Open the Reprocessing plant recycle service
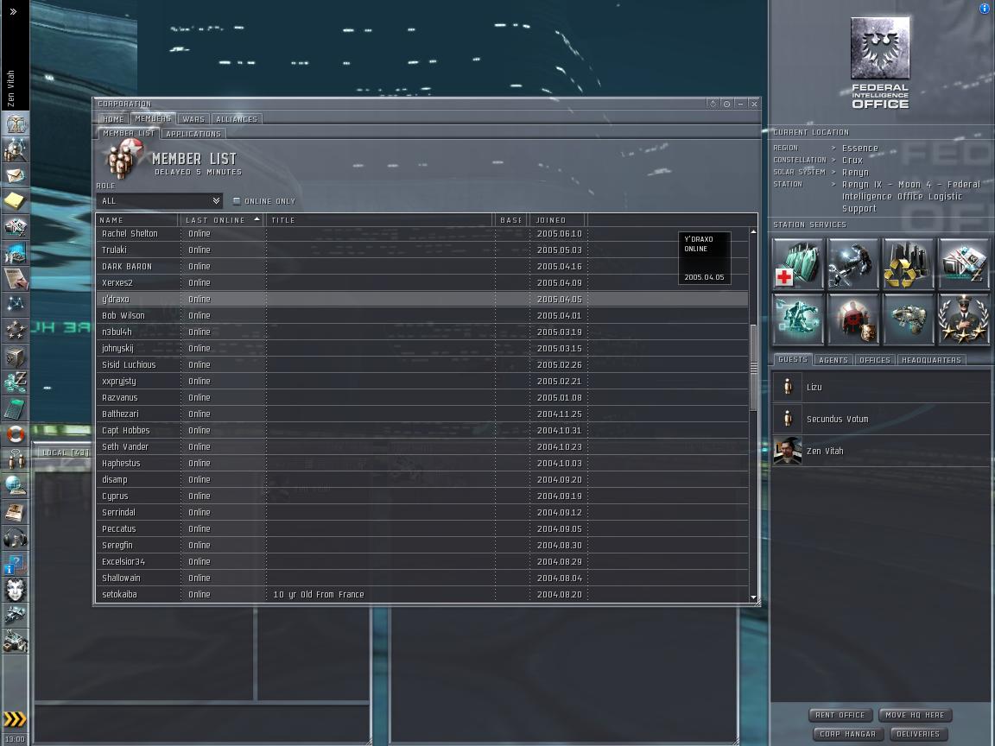 click(908, 264)
